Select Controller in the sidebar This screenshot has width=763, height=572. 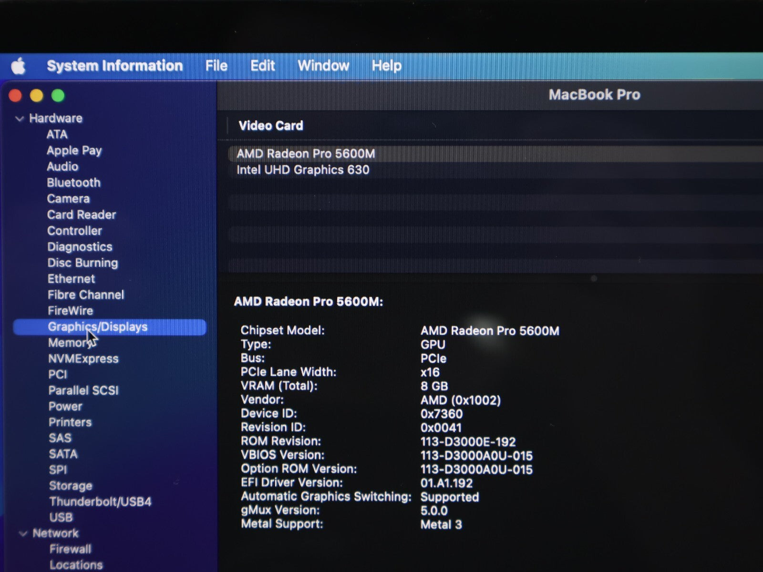point(74,231)
